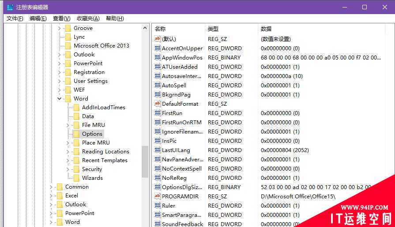This screenshot has width=395, height=227.
Task: Click the Lync folder icon
Action: tap(68, 37)
